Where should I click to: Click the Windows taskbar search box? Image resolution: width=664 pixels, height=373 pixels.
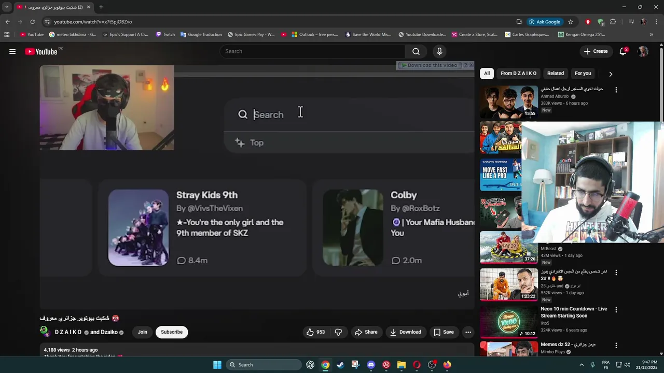click(264, 365)
